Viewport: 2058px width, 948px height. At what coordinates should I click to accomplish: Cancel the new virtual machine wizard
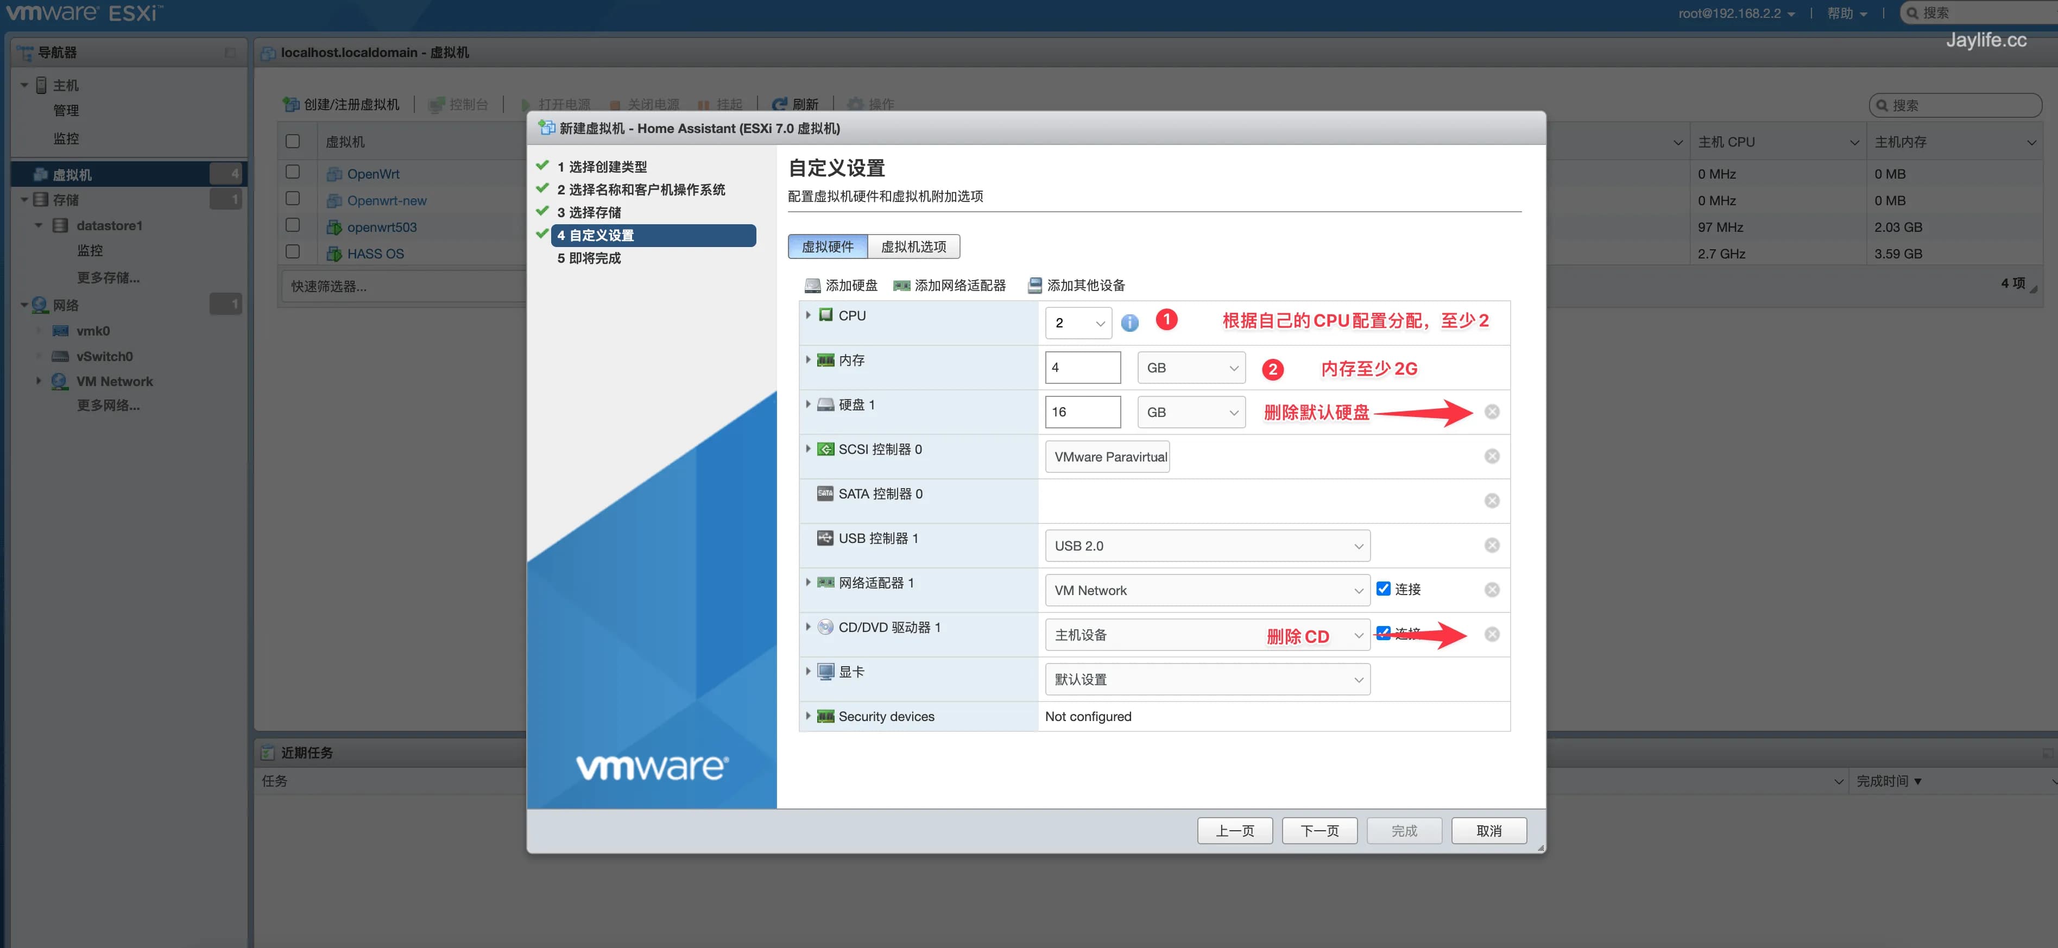pyautogui.click(x=1488, y=831)
